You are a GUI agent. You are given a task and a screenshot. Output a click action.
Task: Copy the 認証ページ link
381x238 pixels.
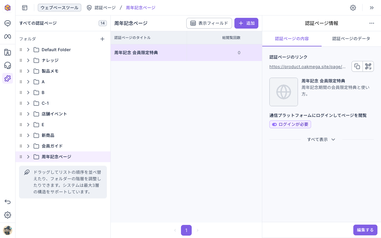[x=357, y=66]
